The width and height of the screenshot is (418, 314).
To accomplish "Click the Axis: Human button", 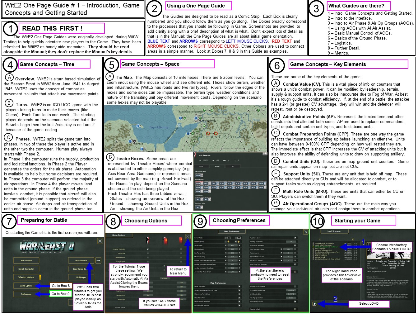I will coord(26,261).
